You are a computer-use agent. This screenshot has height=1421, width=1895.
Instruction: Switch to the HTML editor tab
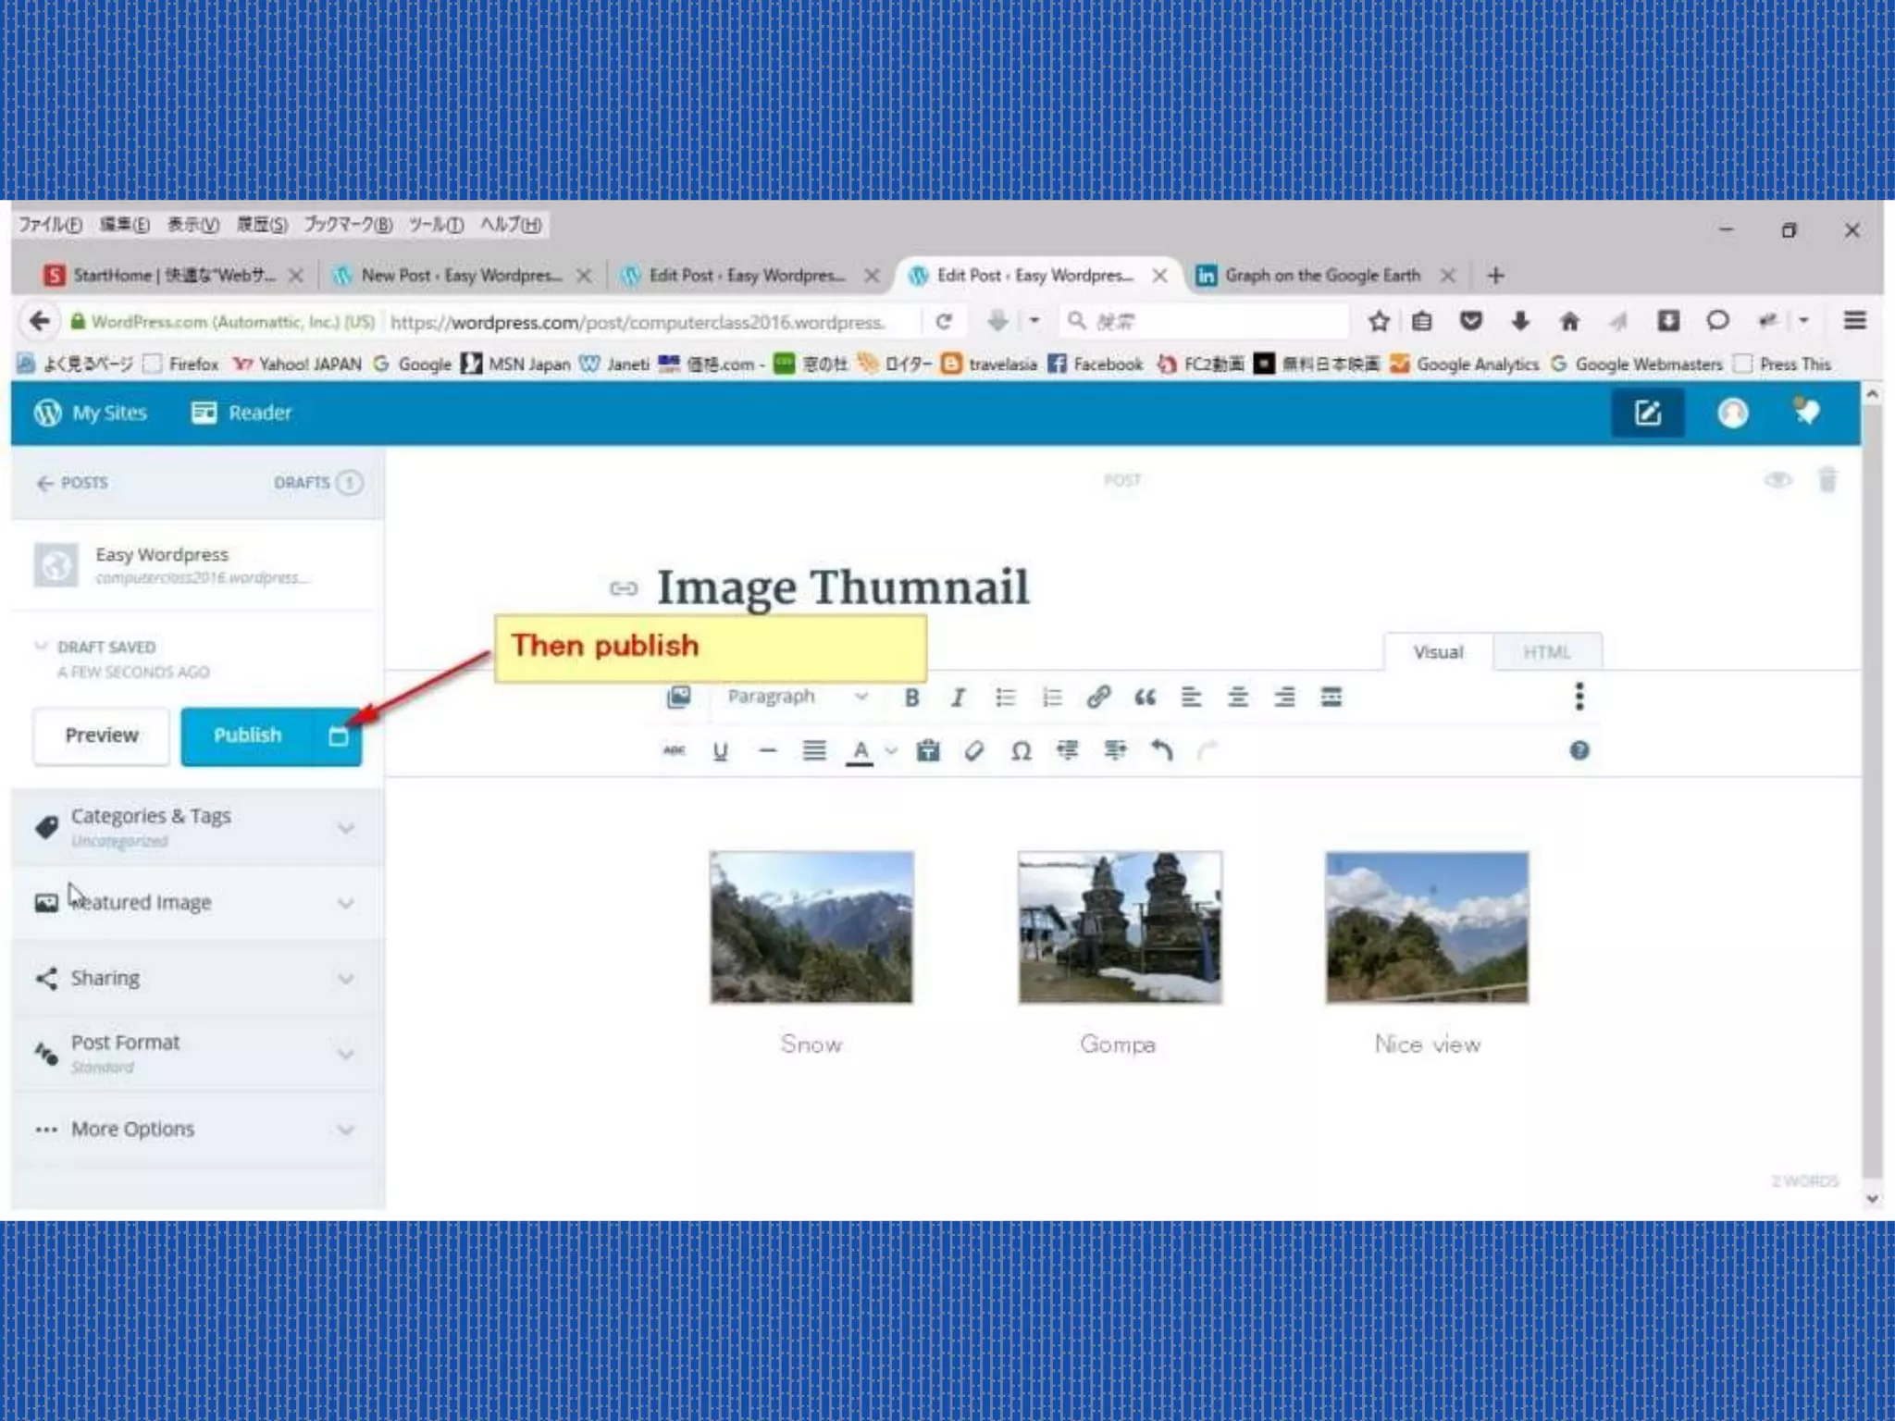point(1546,652)
